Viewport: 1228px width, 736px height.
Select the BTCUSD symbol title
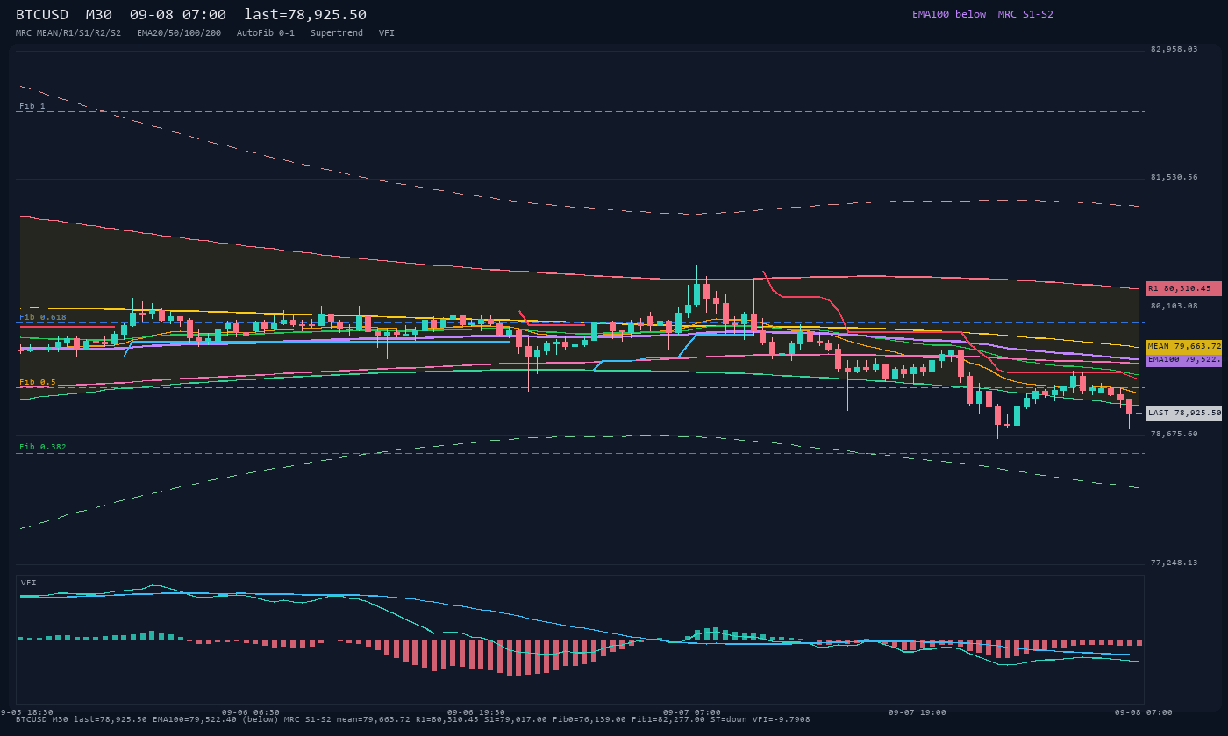pyautogui.click(x=42, y=15)
